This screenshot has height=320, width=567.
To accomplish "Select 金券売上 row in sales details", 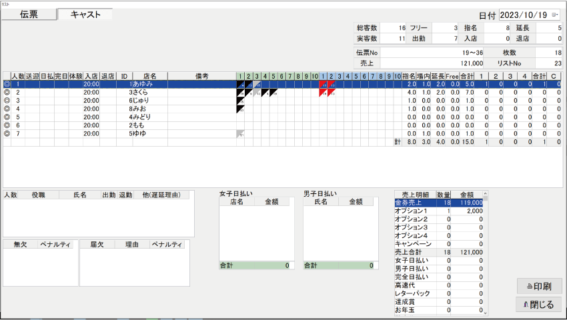I will coord(439,203).
